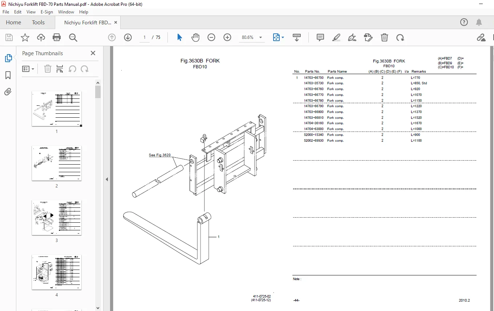Image resolution: width=494 pixels, height=311 pixels.
Task: Click the scrolling mode icon
Action: (297, 37)
